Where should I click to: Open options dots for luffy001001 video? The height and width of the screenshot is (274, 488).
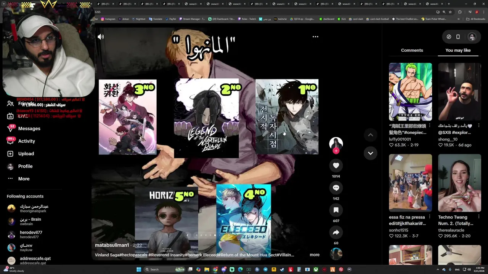click(430, 126)
